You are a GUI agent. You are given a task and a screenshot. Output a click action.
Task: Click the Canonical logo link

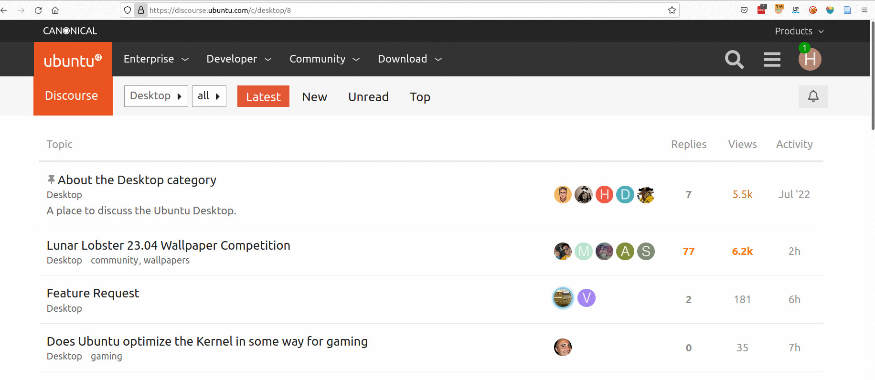pyautogui.click(x=70, y=31)
